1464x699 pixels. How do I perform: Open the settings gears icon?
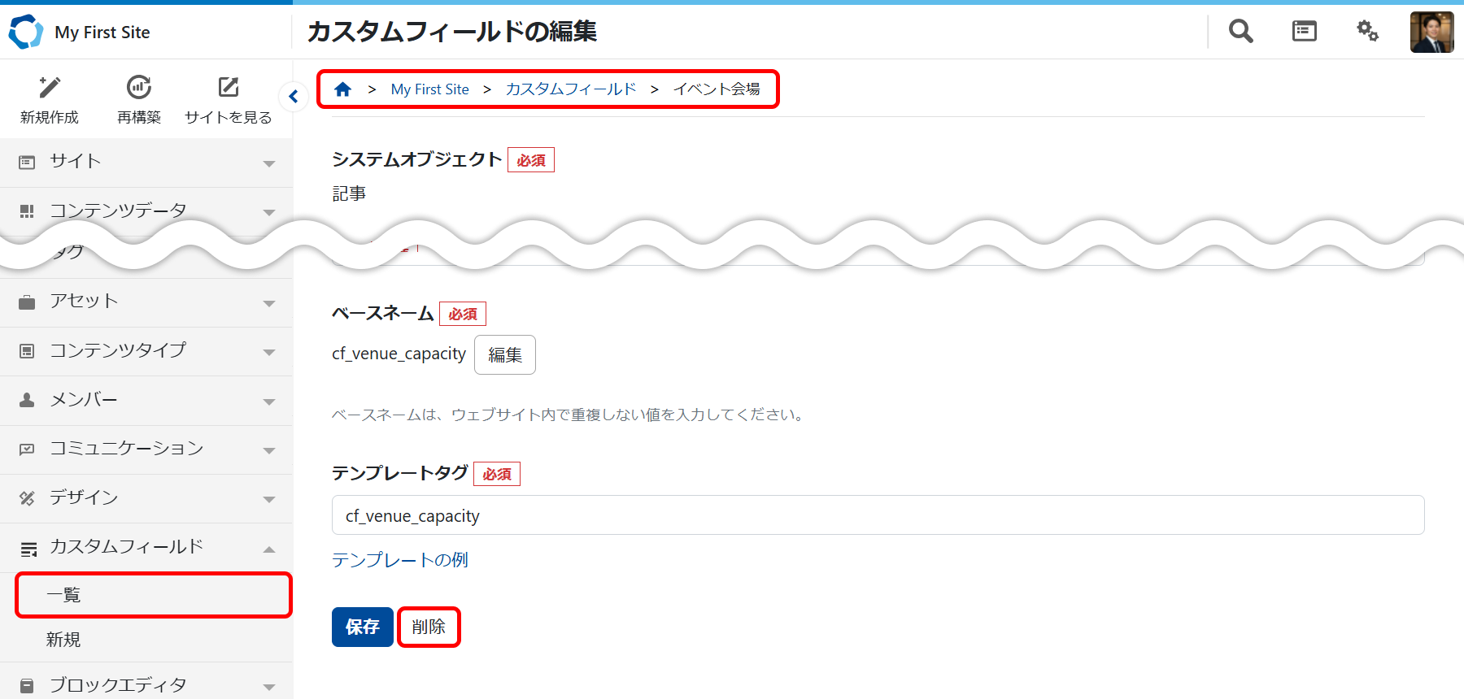point(1367,32)
